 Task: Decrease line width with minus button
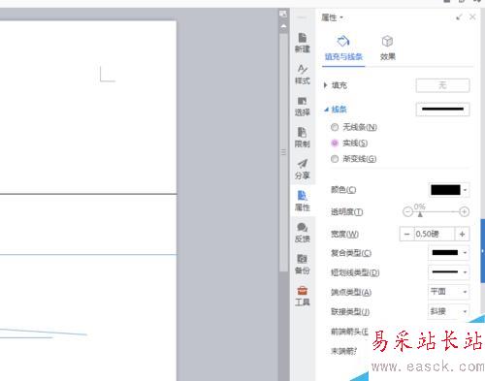(x=407, y=234)
